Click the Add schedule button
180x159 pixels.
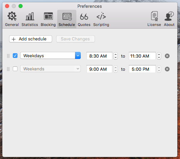[31, 39]
